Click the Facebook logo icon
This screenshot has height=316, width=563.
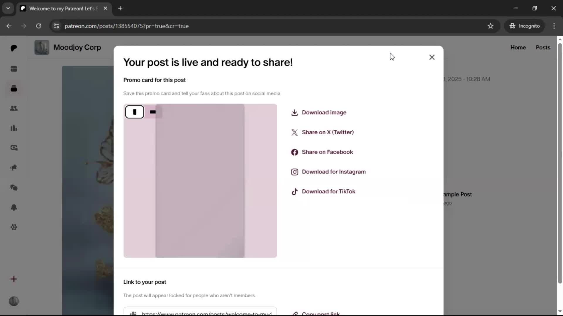[294, 152]
